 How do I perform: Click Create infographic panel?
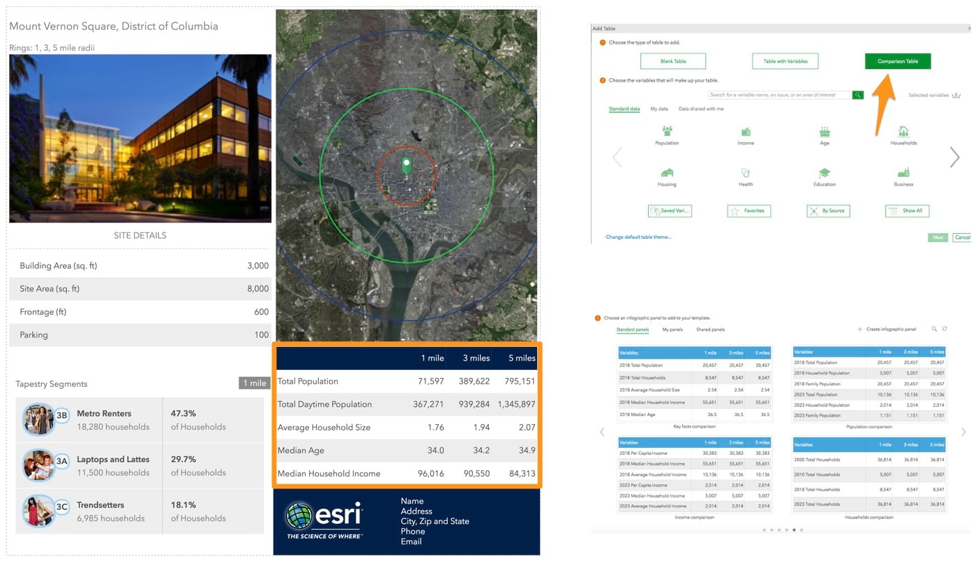pos(887,329)
